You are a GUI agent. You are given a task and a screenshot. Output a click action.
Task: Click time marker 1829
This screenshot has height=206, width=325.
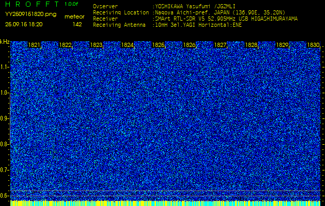282,45
